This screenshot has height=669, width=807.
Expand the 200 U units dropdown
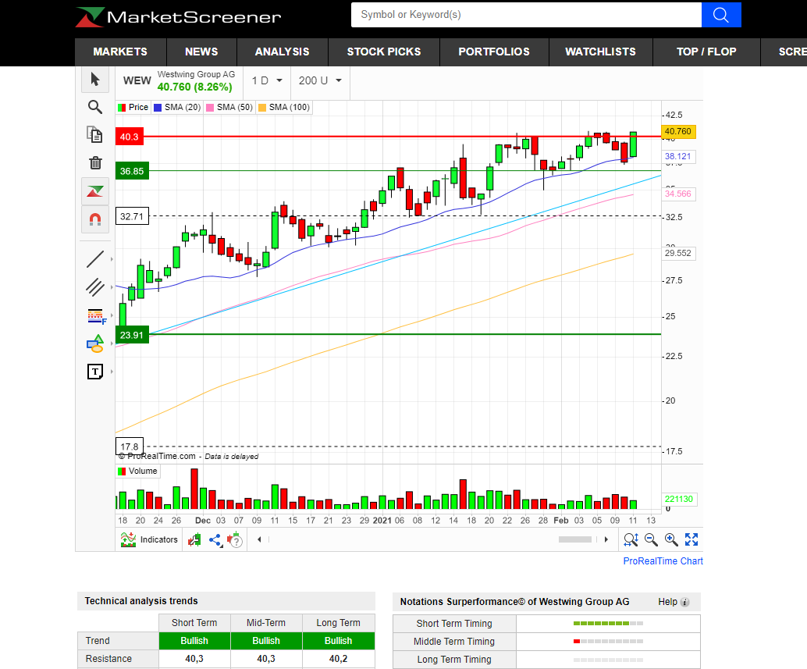coord(320,81)
